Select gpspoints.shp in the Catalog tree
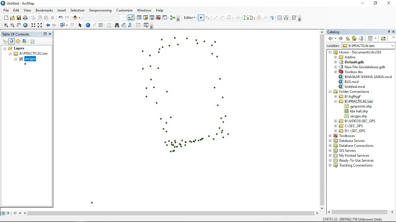This screenshot has width=396, height=222. tap(361, 106)
